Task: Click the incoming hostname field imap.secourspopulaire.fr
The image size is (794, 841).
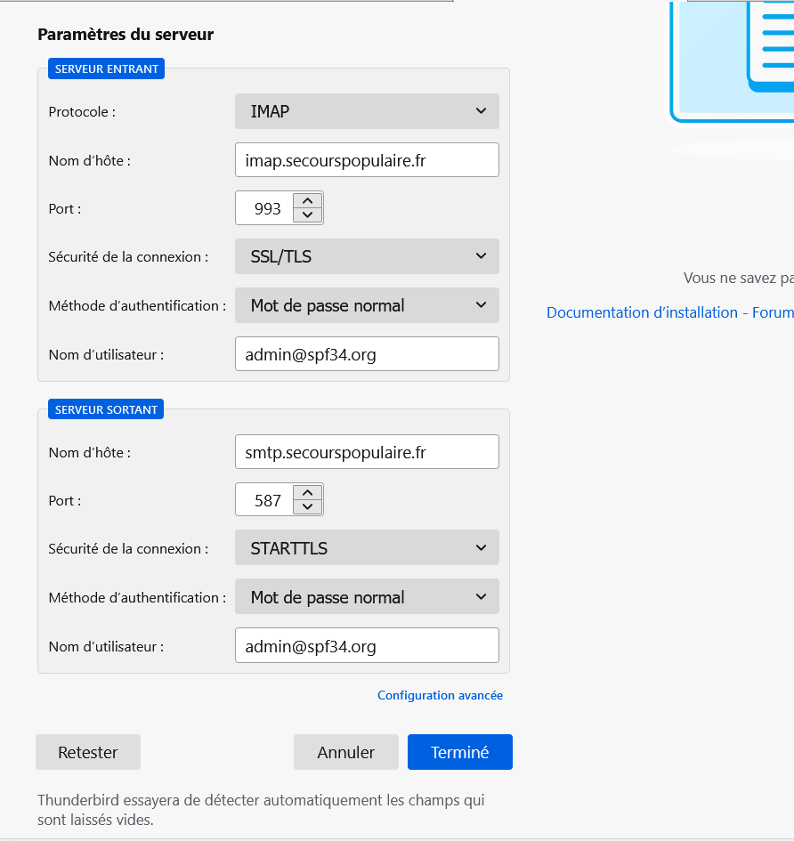Action: 367,160
